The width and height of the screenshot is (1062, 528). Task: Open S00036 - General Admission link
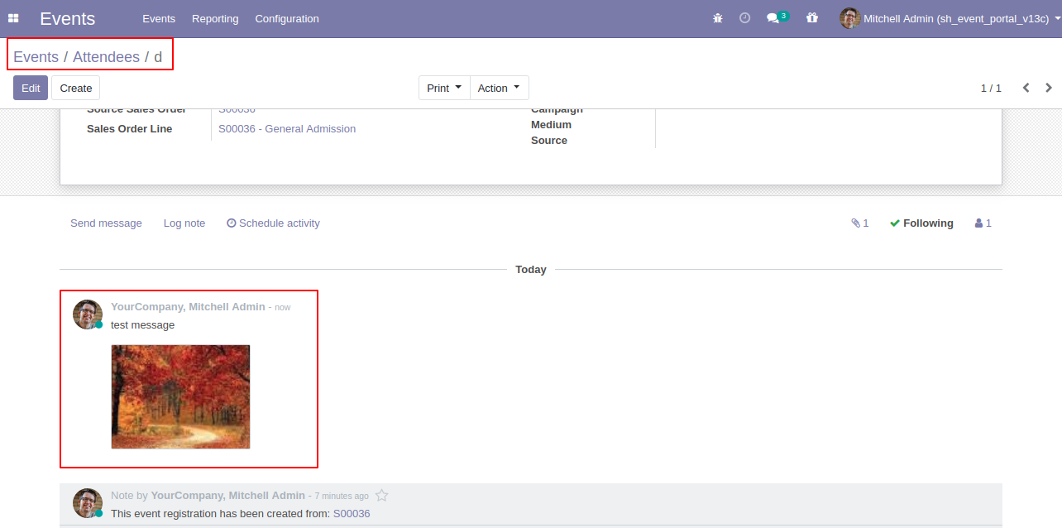287,129
